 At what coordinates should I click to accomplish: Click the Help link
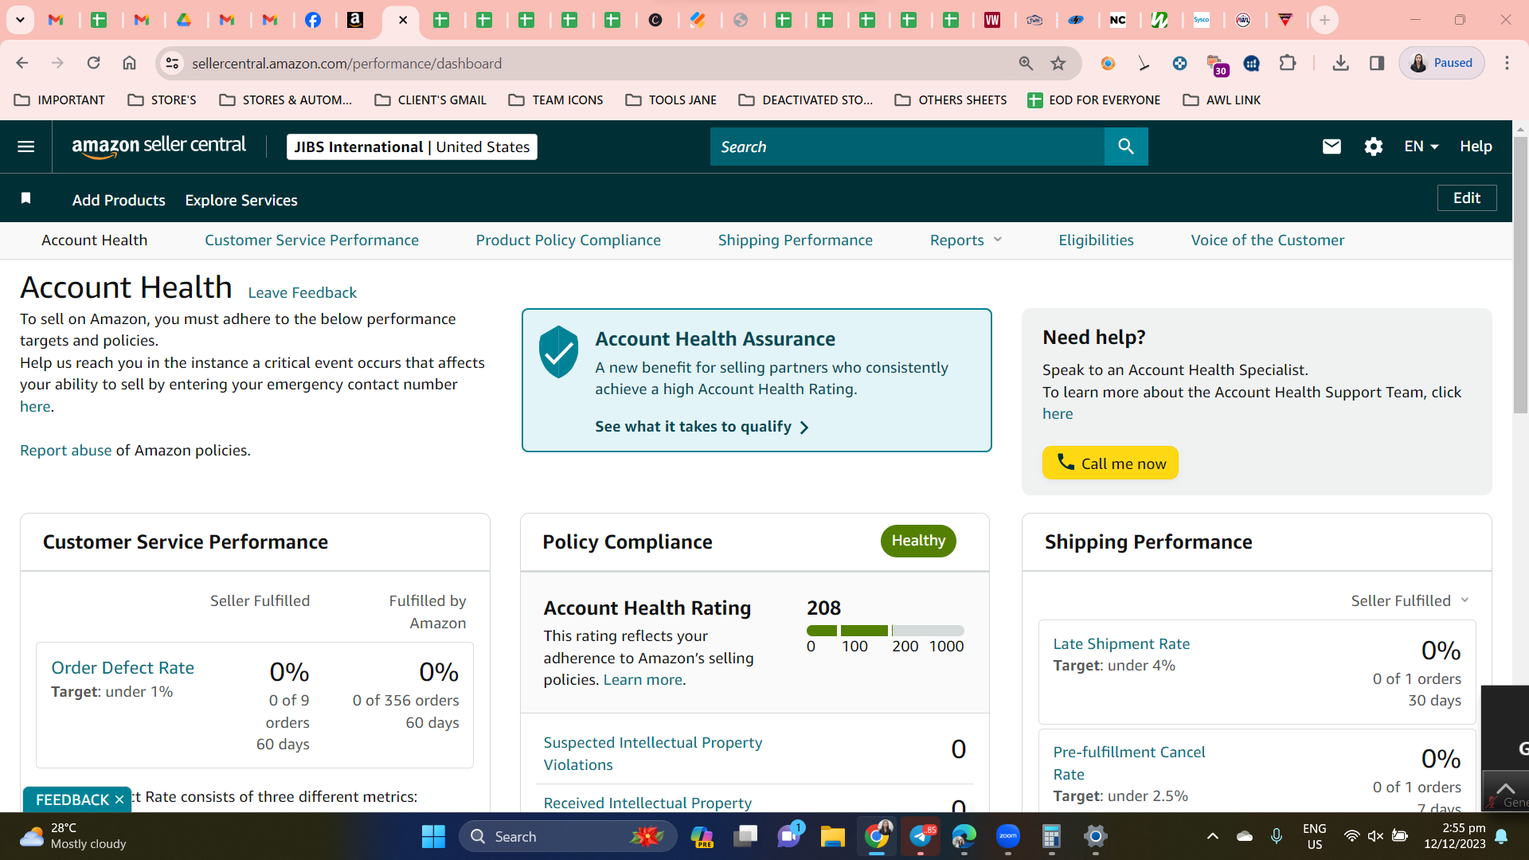(1476, 147)
